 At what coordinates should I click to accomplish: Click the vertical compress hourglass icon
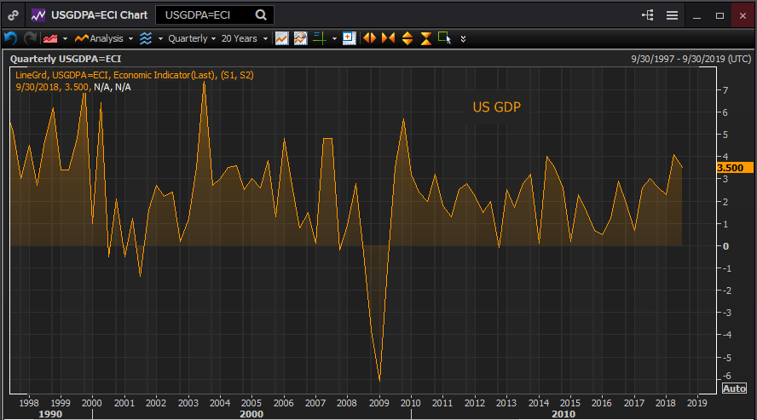click(x=425, y=38)
